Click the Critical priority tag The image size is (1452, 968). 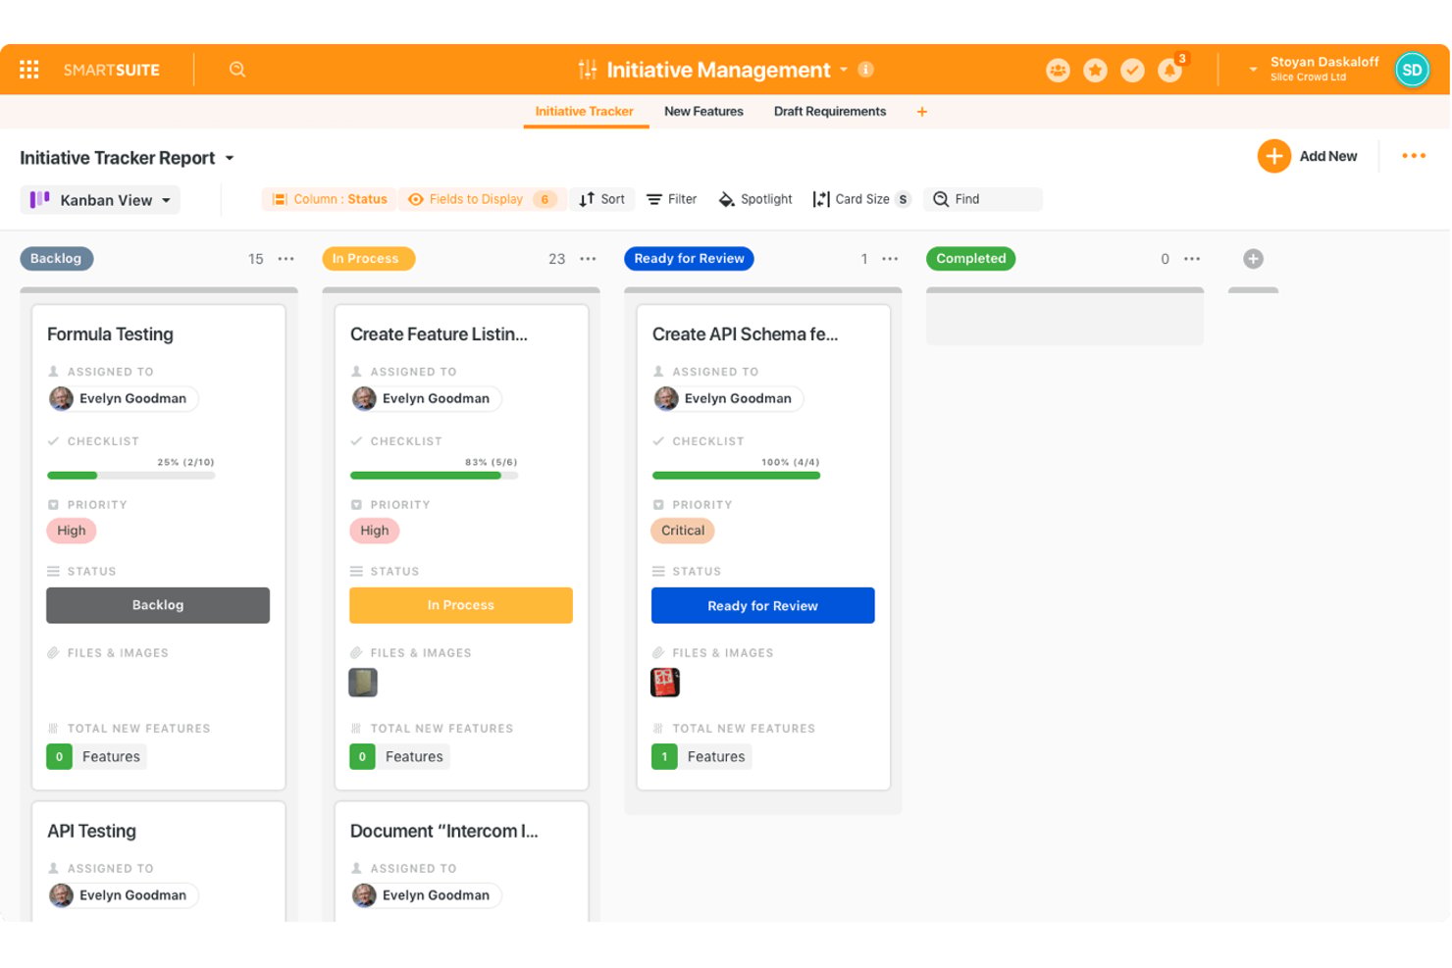pyautogui.click(x=683, y=531)
